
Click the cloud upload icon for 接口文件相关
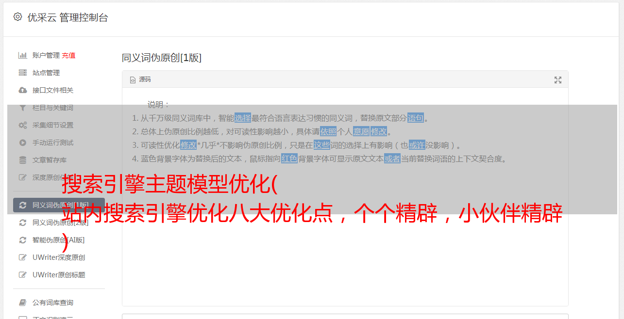pyautogui.click(x=22, y=90)
